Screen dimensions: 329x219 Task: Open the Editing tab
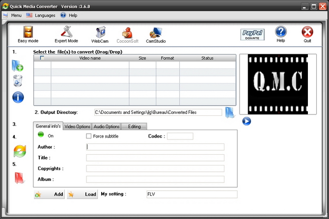pos(134,127)
